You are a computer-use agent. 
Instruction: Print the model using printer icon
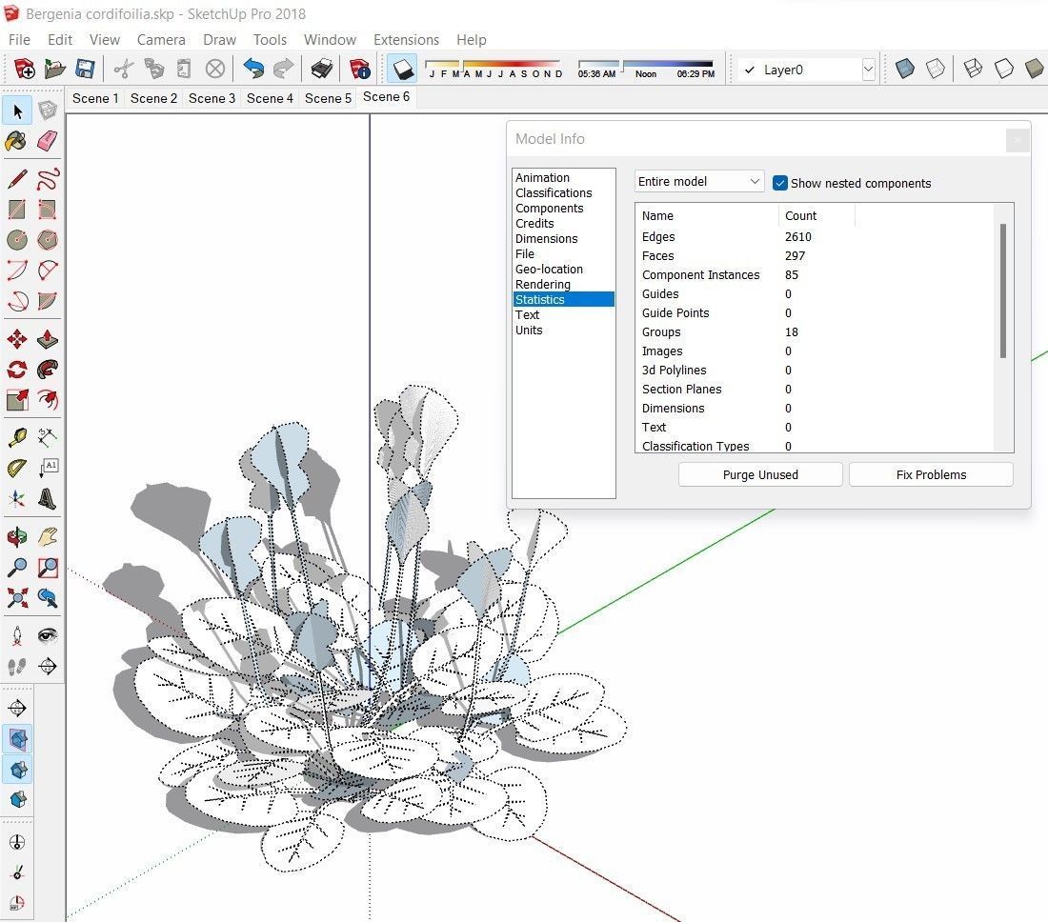322,69
